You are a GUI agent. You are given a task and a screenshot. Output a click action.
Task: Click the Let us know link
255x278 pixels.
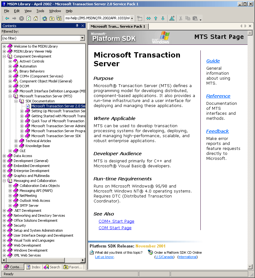[104, 257]
